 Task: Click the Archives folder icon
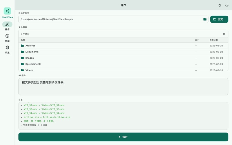tap(22, 46)
